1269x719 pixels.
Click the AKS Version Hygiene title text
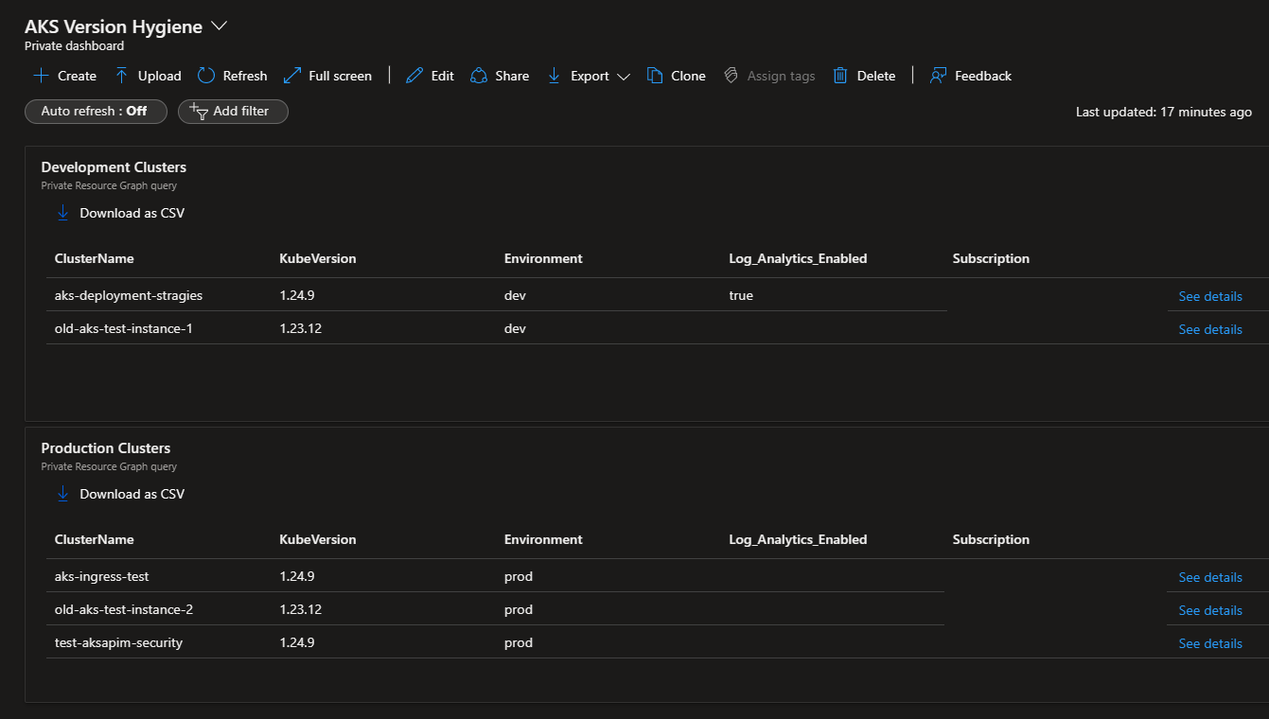[x=114, y=26]
